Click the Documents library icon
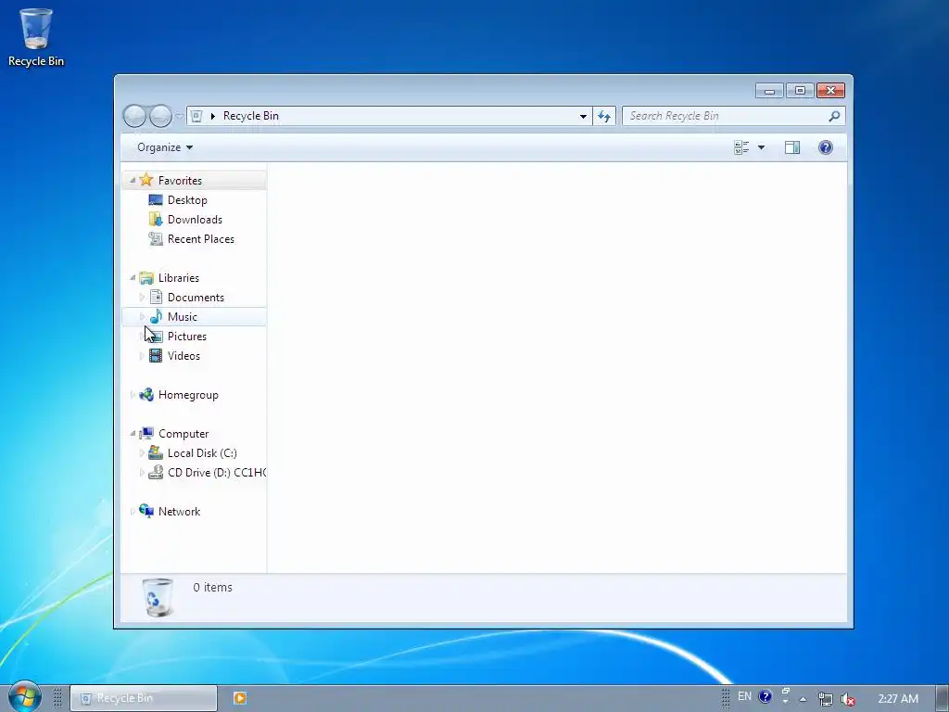 click(x=156, y=298)
